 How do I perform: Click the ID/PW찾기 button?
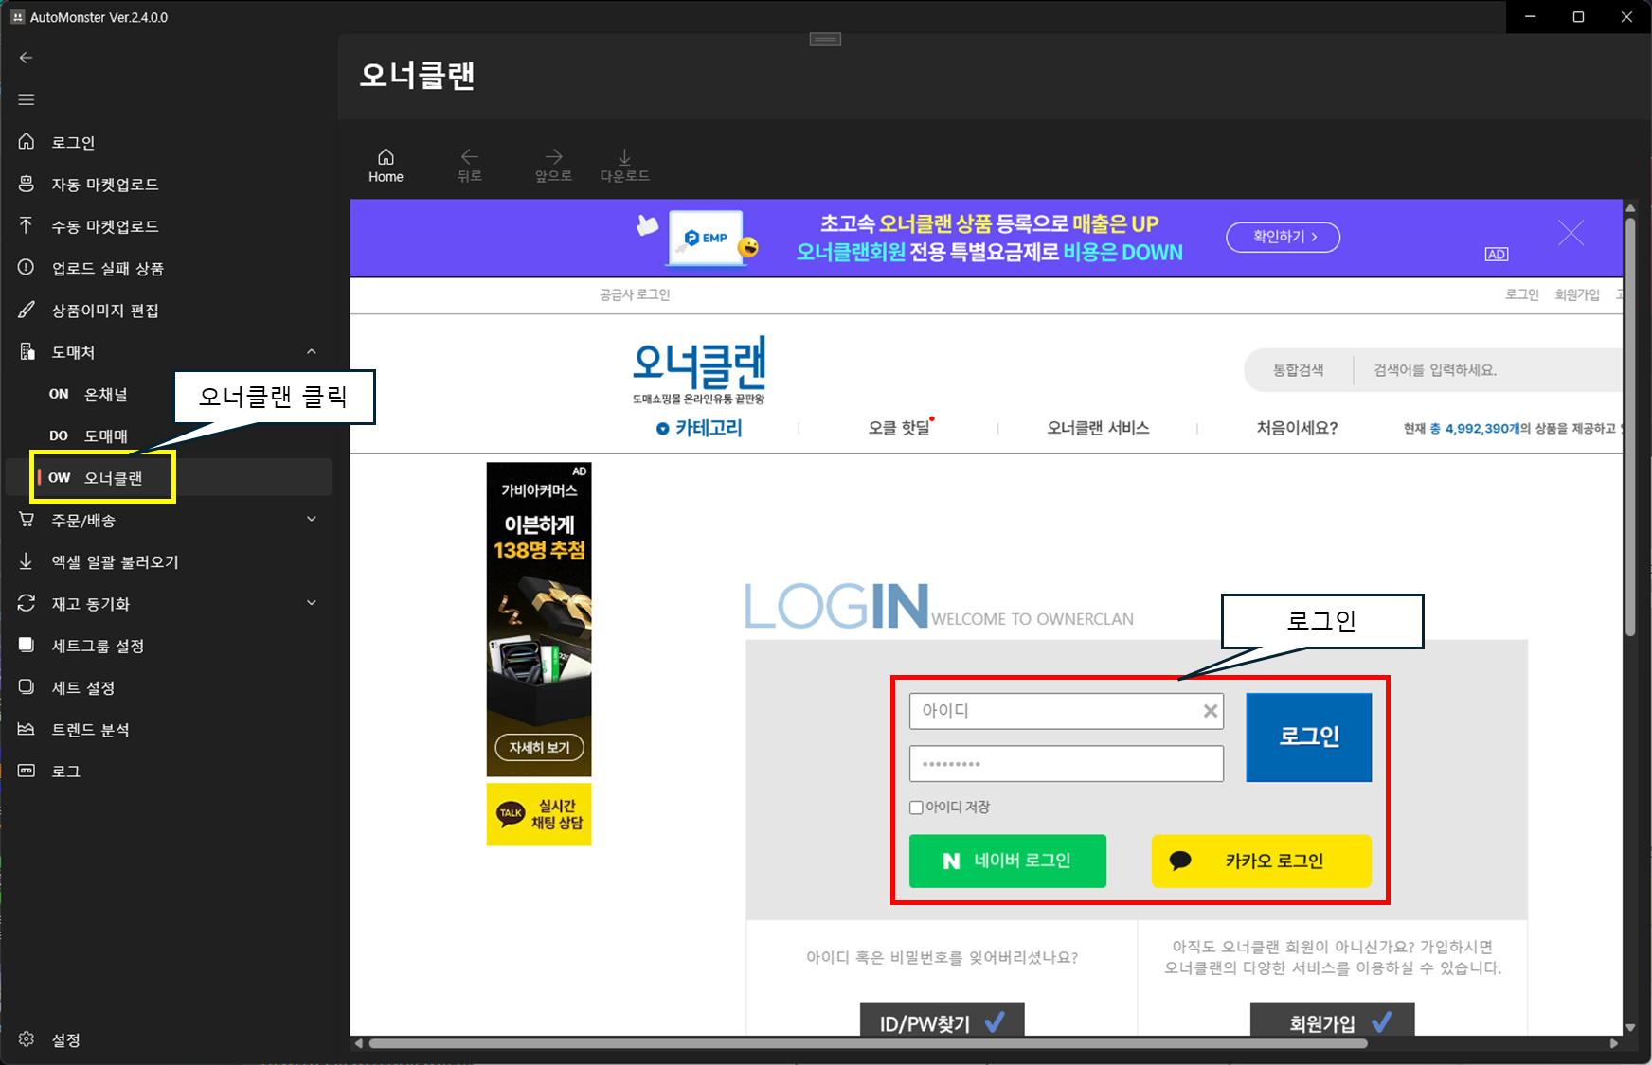point(943,1021)
